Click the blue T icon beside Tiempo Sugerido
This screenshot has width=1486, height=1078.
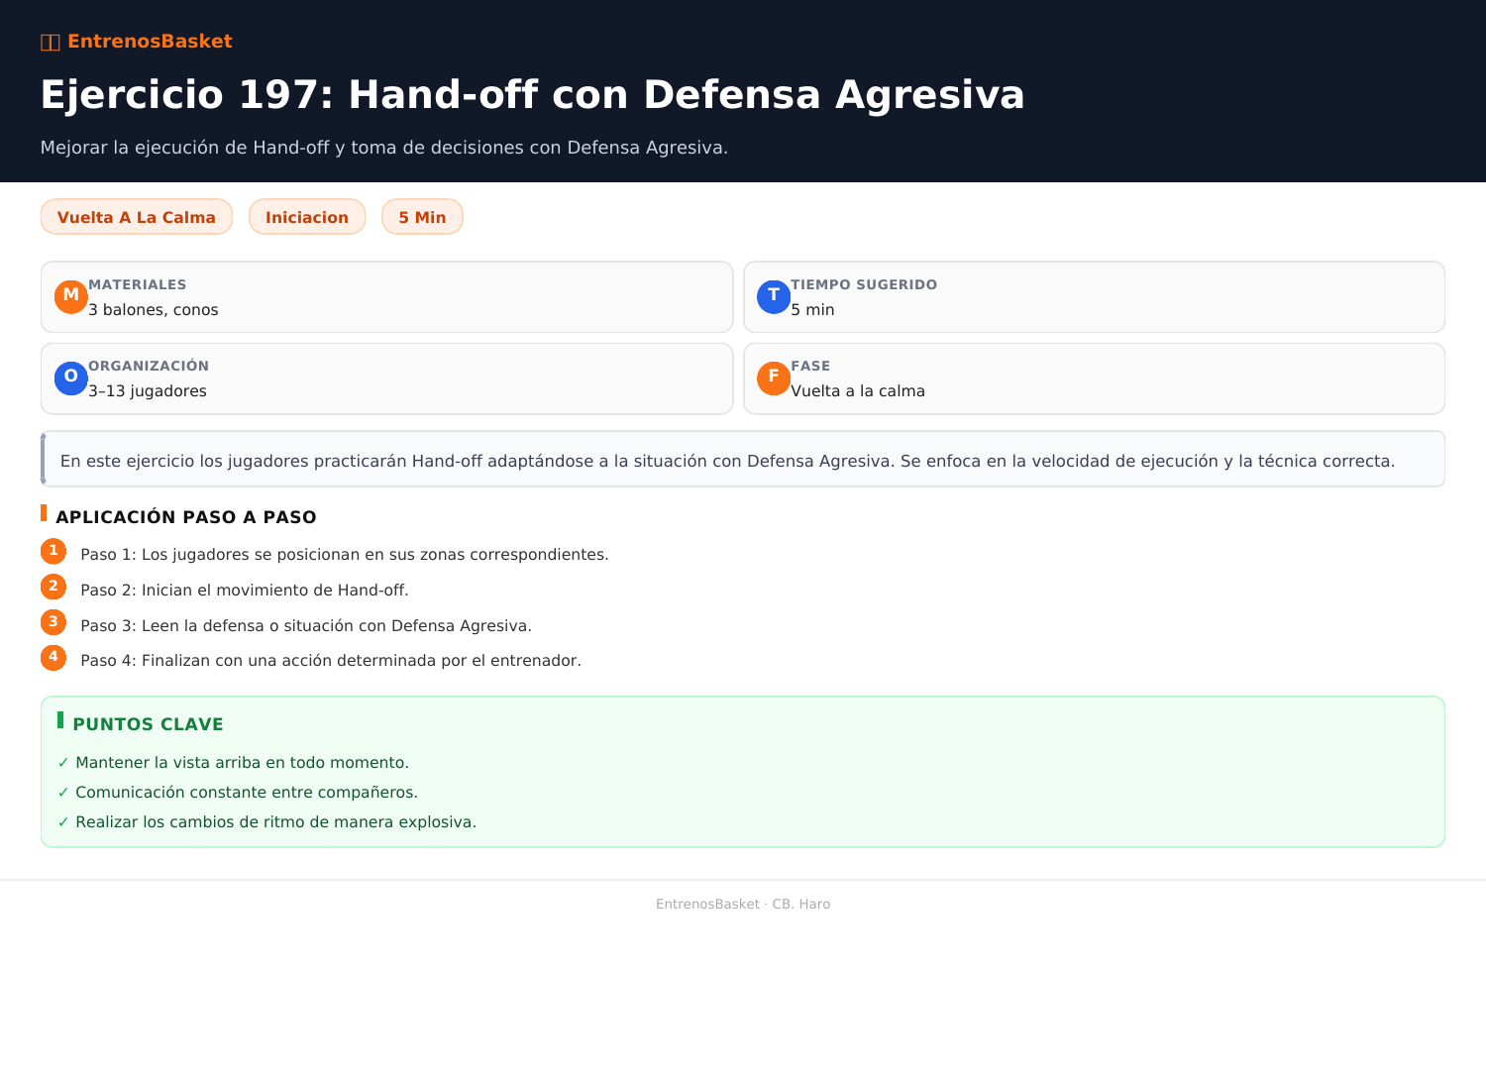[774, 296]
